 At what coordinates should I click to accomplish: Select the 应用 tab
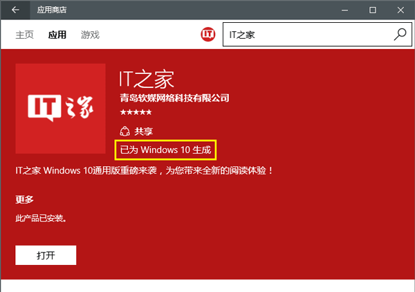click(x=57, y=35)
